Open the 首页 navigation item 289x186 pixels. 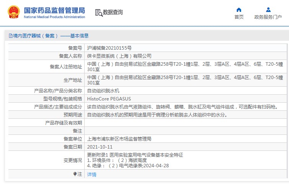tap(239, 17)
